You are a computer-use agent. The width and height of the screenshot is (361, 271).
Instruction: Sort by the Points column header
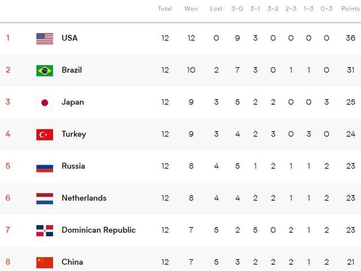[x=350, y=9]
